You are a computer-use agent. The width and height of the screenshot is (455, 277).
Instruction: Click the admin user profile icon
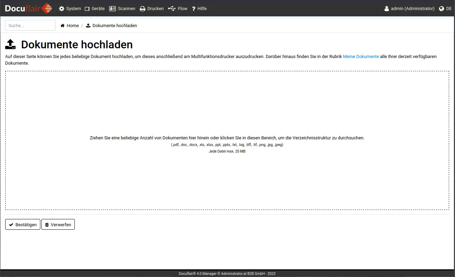(x=386, y=9)
